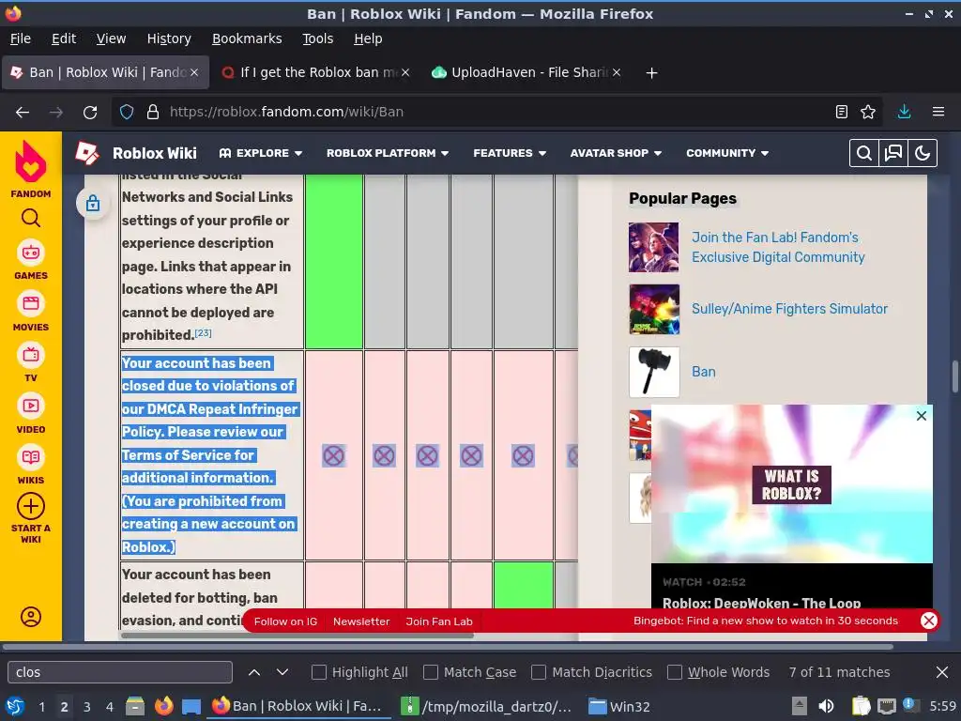Screen dimensions: 961x721
Task: Click the find bar text field
Action: click(x=120, y=672)
